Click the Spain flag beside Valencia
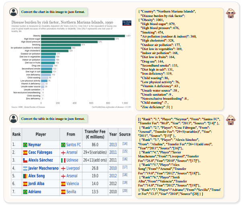The height and width of the screenshot is (205, 243). 63,184
